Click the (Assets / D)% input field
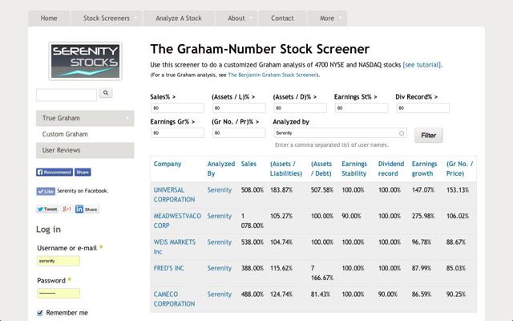Screen dimensions: 513x321 [300, 108]
